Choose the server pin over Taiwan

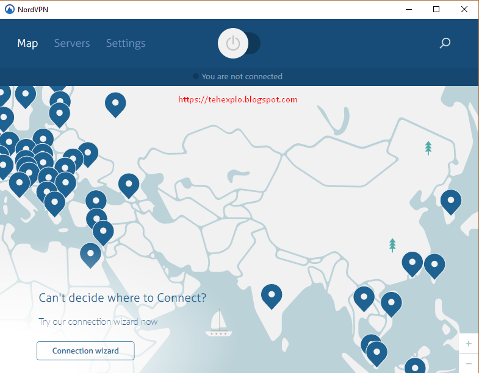(434, 266)
